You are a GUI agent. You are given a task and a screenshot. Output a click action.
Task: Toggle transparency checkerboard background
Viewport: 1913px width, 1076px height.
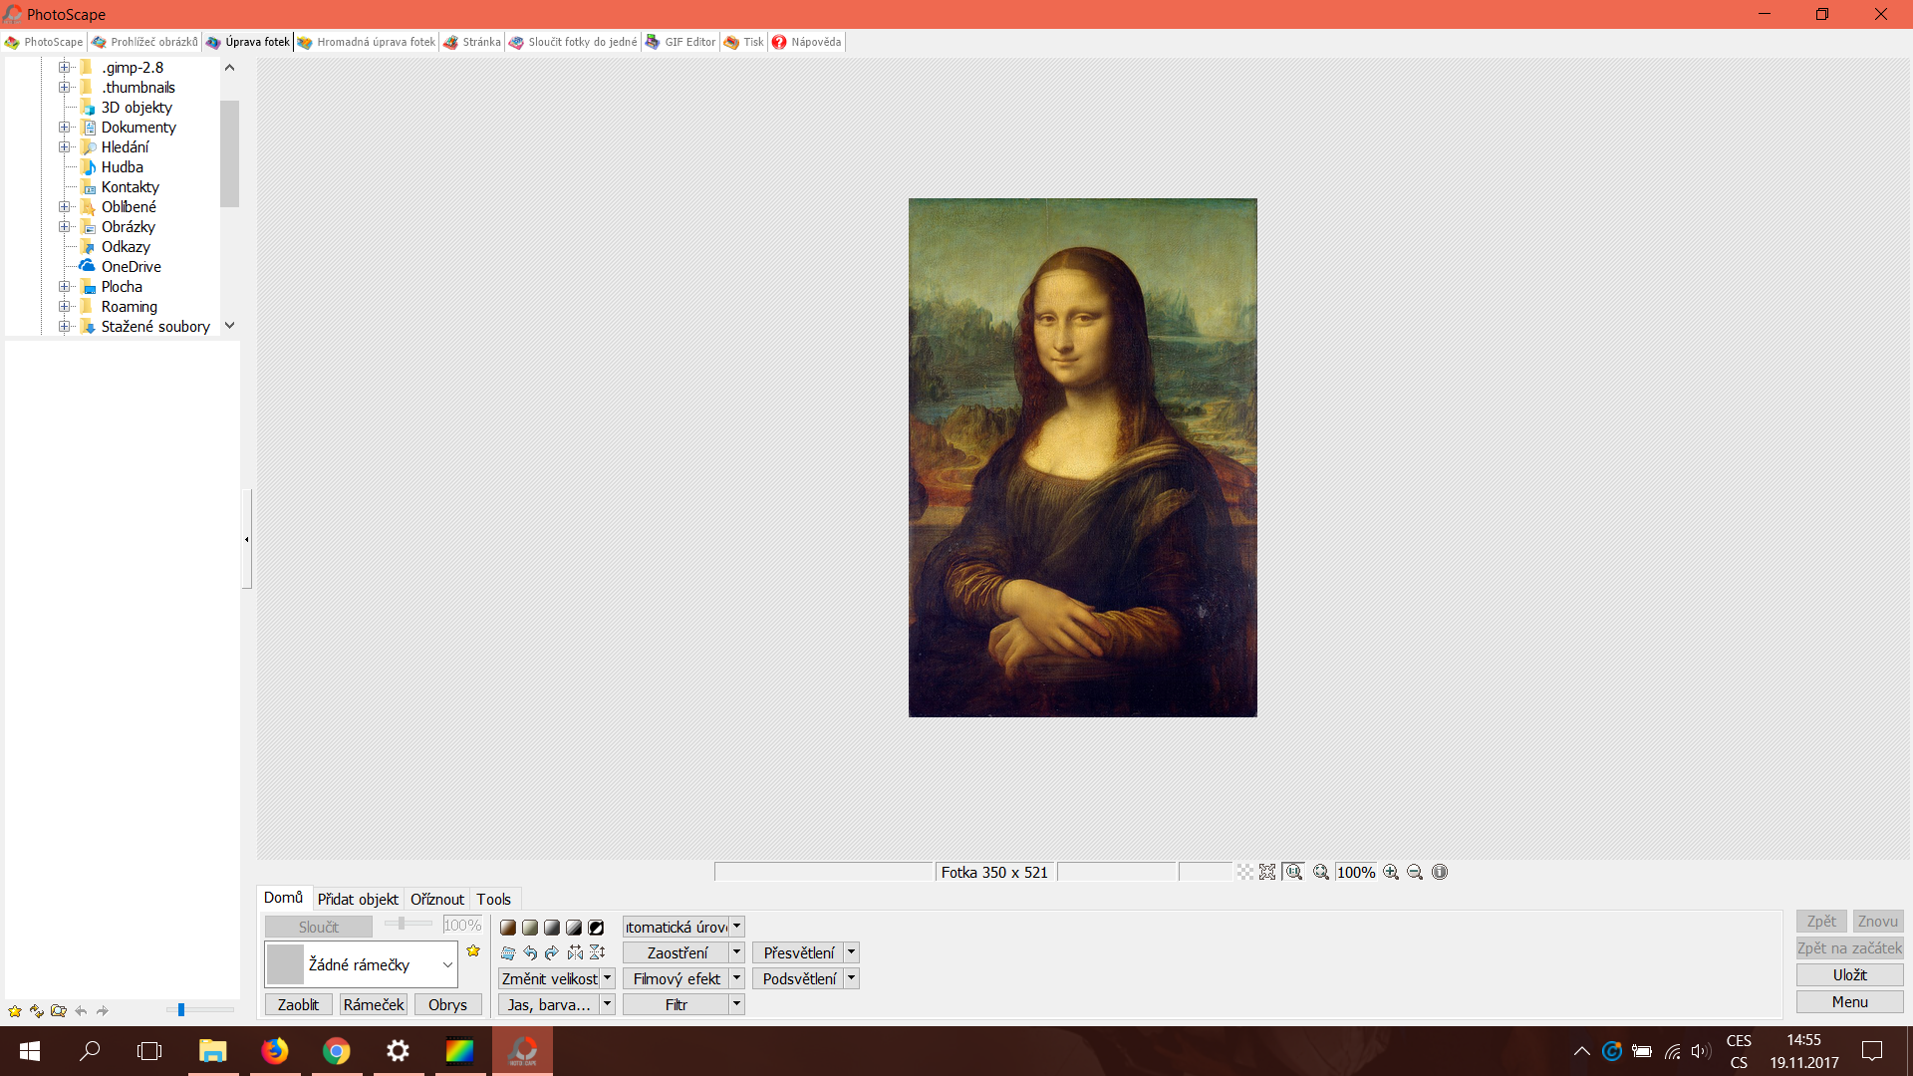point(1245,873)
